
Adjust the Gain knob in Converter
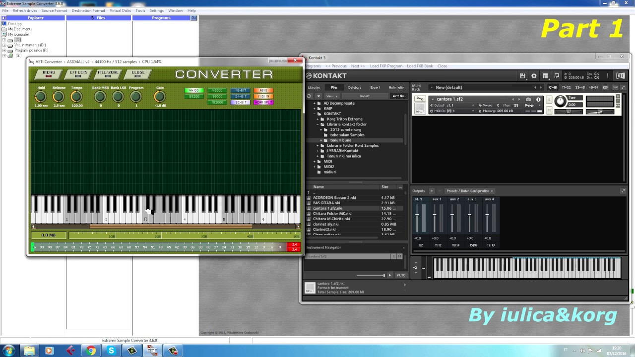point(160,97)
